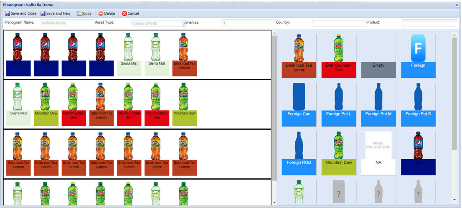
Task: Select the Sierra Mist bottle on the second shelf
Action: (x=18, y=104)
